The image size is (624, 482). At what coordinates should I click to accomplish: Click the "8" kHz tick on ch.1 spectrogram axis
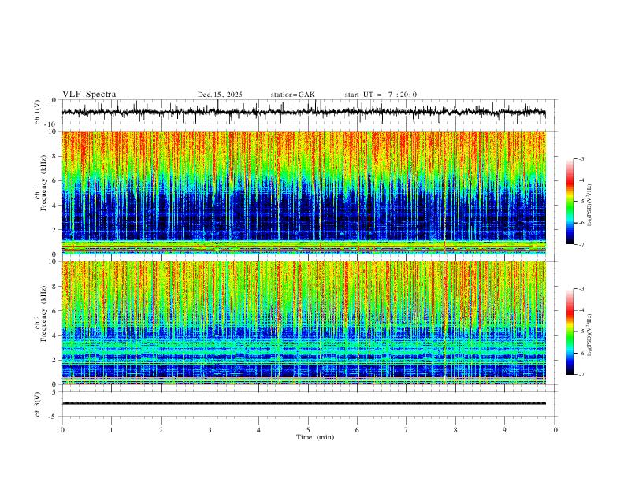pyautogui.click(x=54, y=156)
